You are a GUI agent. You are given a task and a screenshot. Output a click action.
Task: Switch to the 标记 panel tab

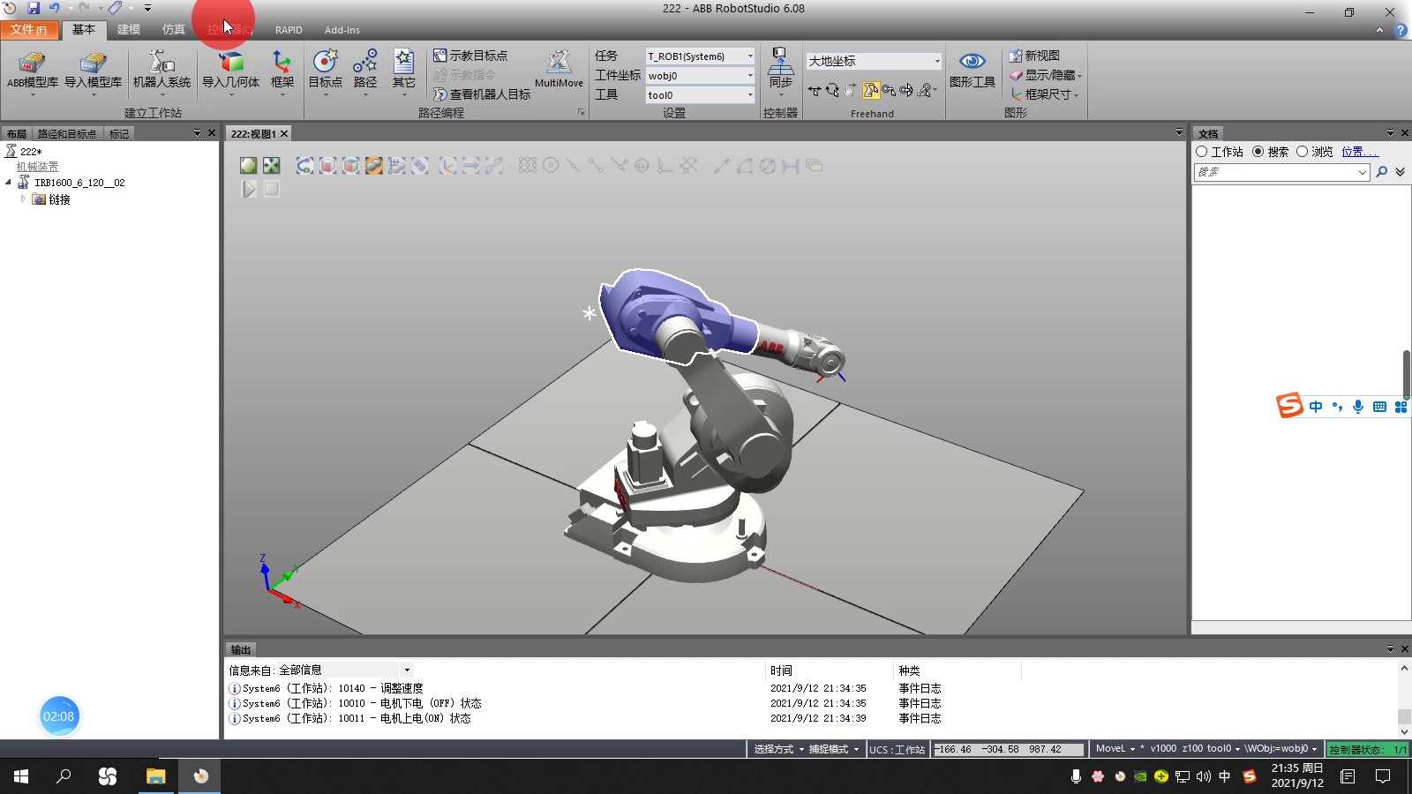(x=119, y=134)
